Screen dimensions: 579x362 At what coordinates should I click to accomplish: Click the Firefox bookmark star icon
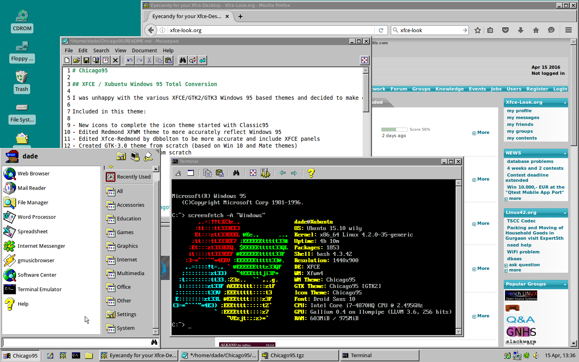coord(478,30)
